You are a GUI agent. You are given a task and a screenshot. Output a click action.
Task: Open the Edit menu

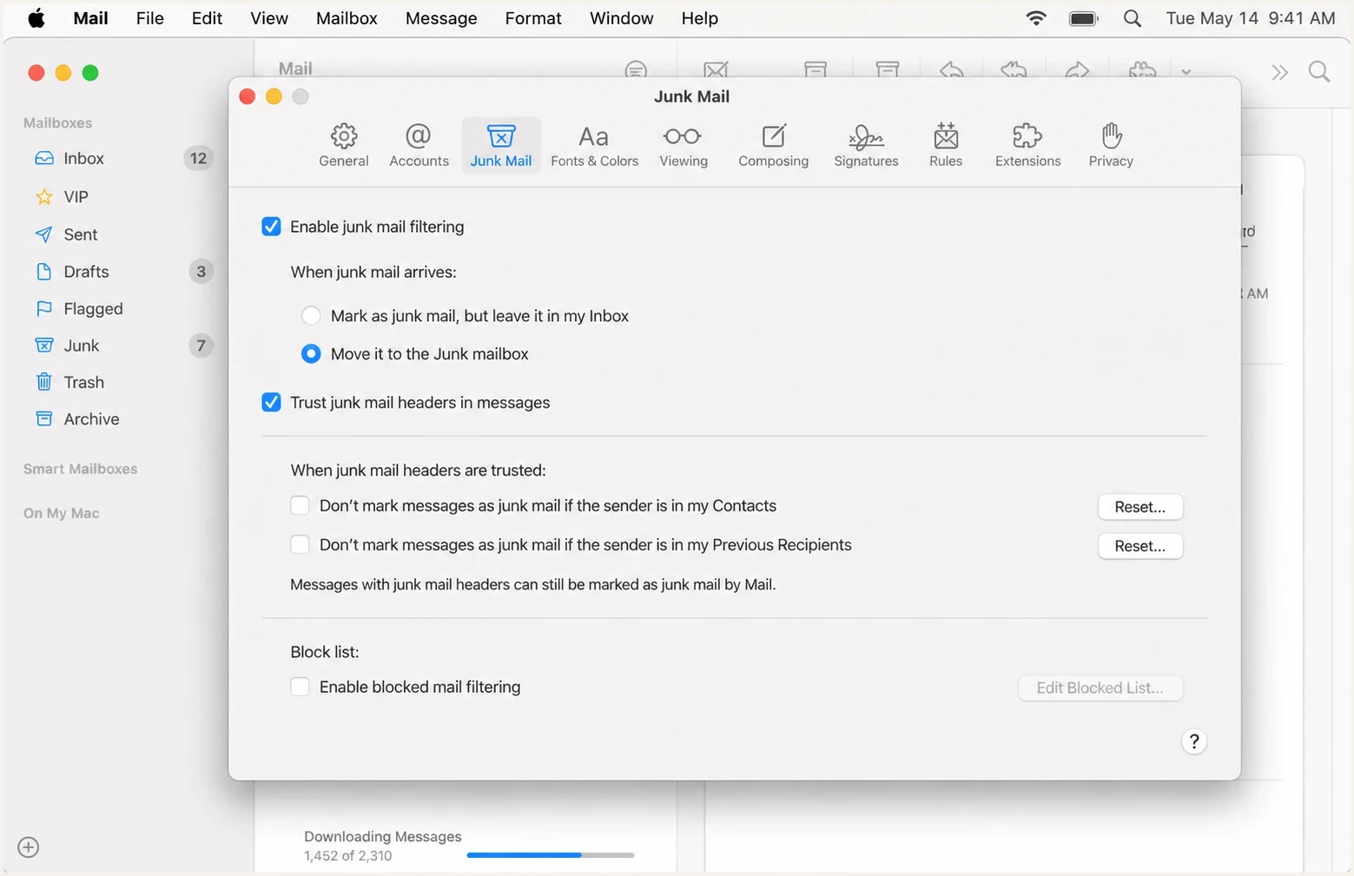click(x=207, y=18)
